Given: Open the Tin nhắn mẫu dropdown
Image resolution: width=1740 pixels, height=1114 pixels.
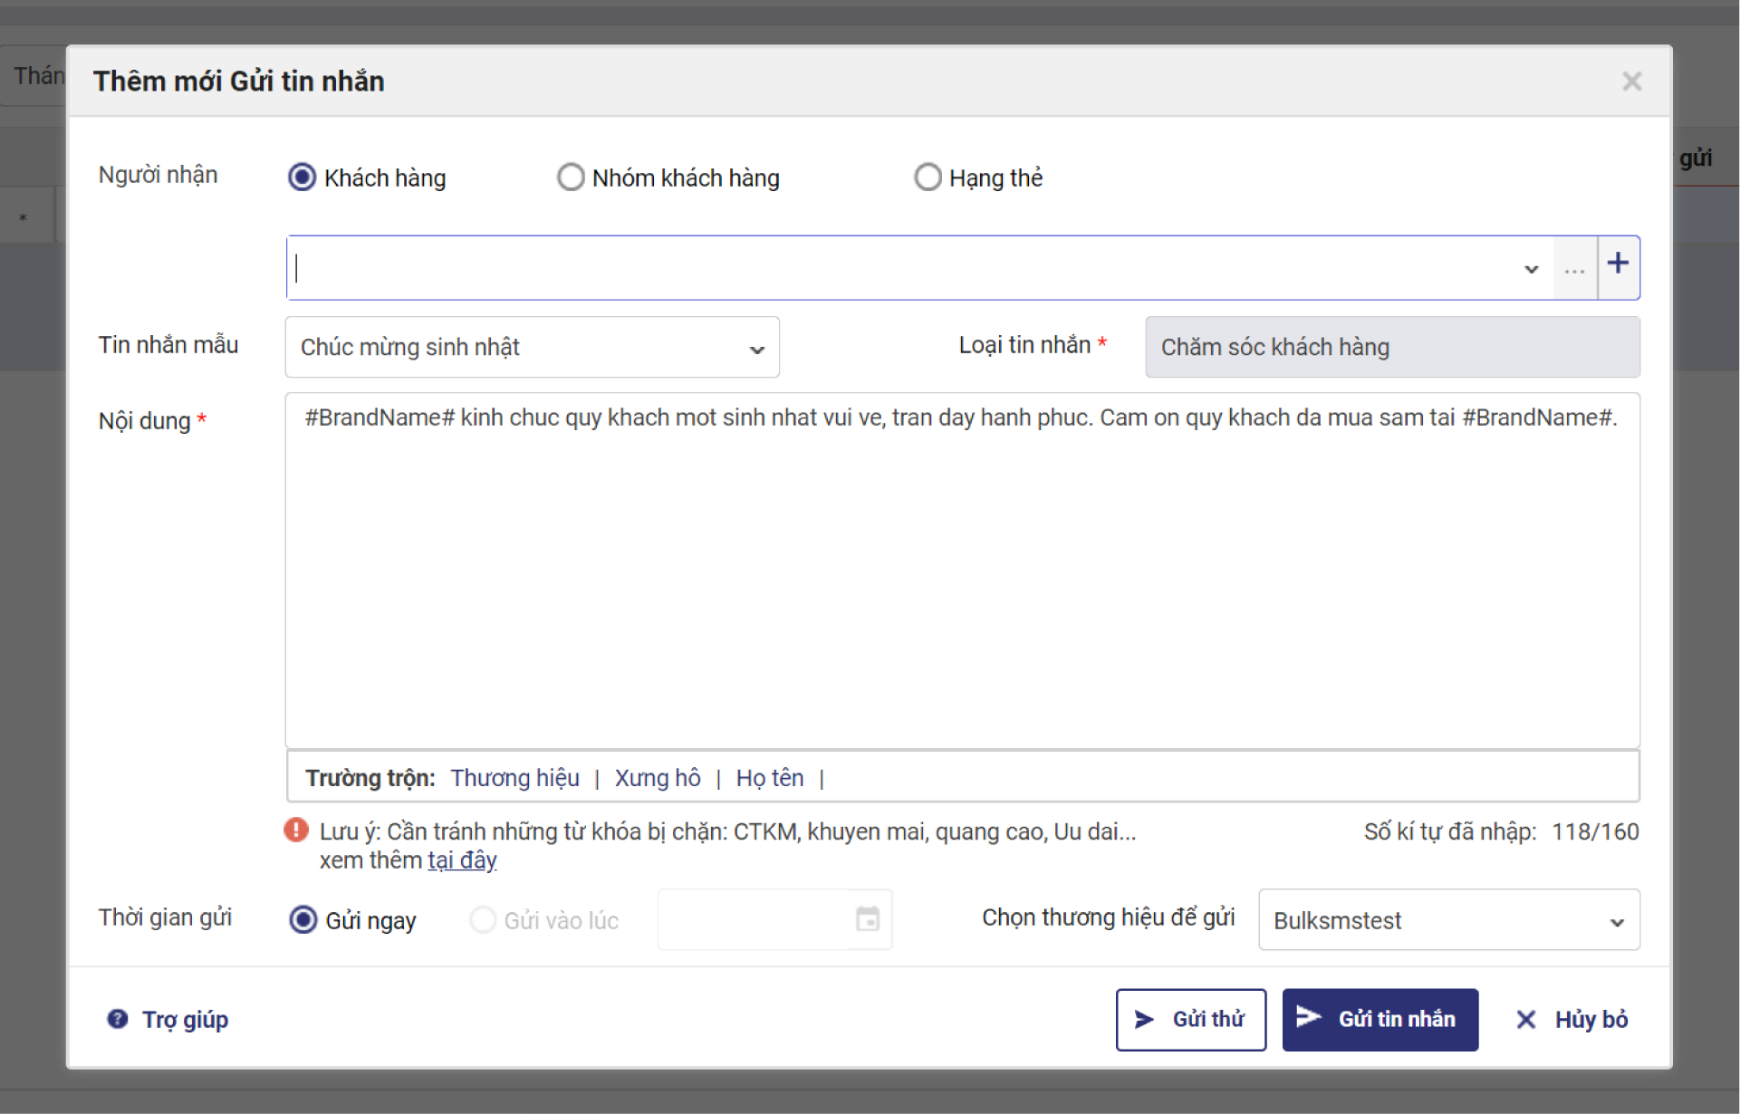Looking at the screenshot, I should [x=532, y=348].
